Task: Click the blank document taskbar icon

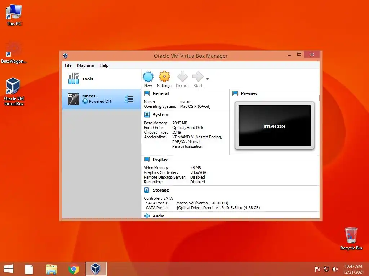Action: point(29,269)
